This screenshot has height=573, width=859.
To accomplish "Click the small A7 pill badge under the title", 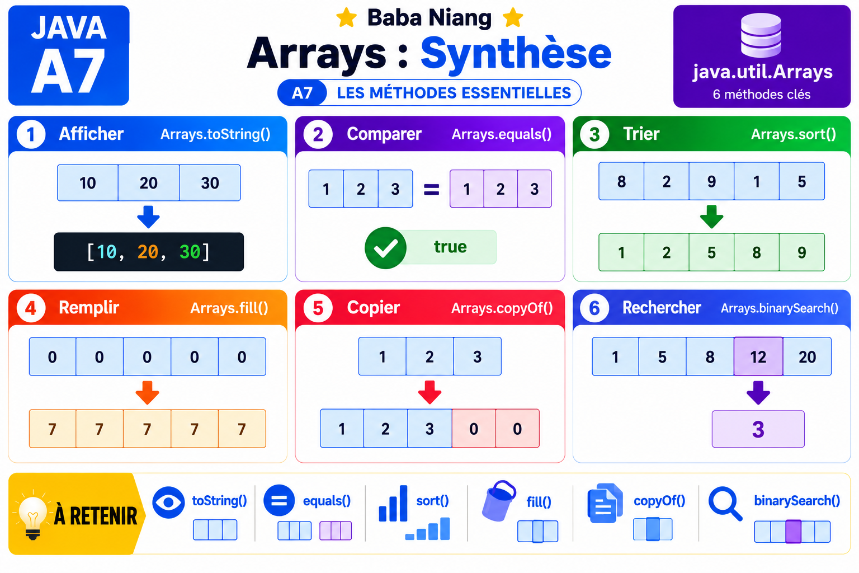I will coord(303,93).
